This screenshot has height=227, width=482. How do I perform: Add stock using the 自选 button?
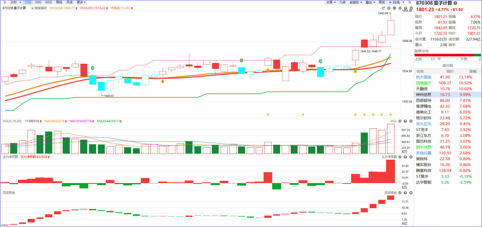click(394, 2)
